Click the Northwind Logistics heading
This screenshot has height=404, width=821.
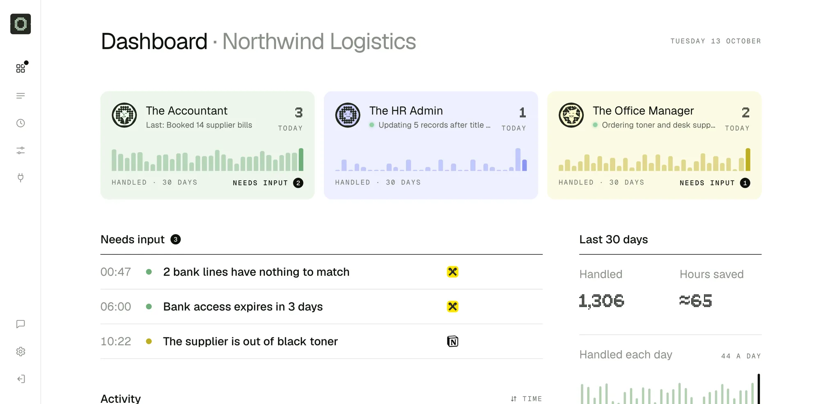(319, 41)
